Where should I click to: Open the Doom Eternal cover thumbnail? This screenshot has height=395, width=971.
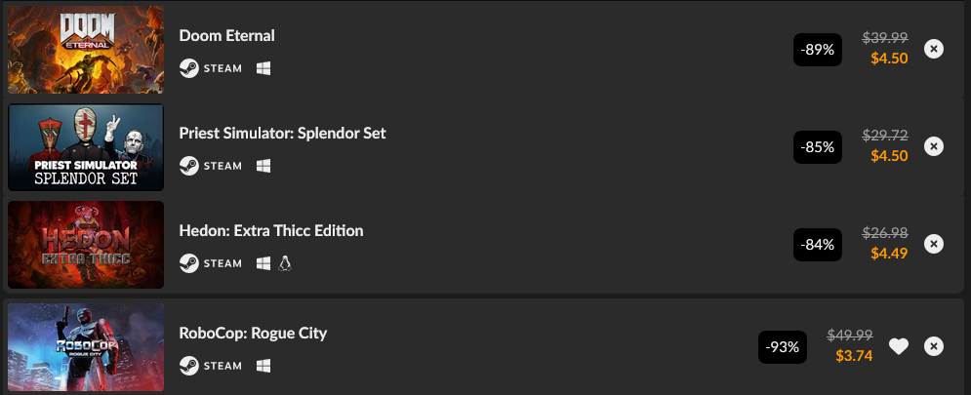pos(86,50)
